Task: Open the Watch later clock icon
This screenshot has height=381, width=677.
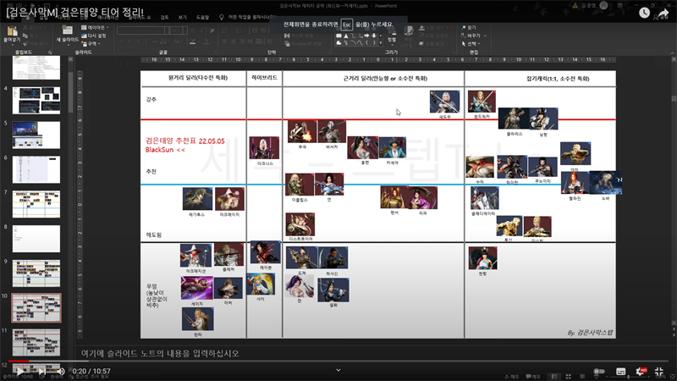Action: pyautogui.click(x=645, y=12)
